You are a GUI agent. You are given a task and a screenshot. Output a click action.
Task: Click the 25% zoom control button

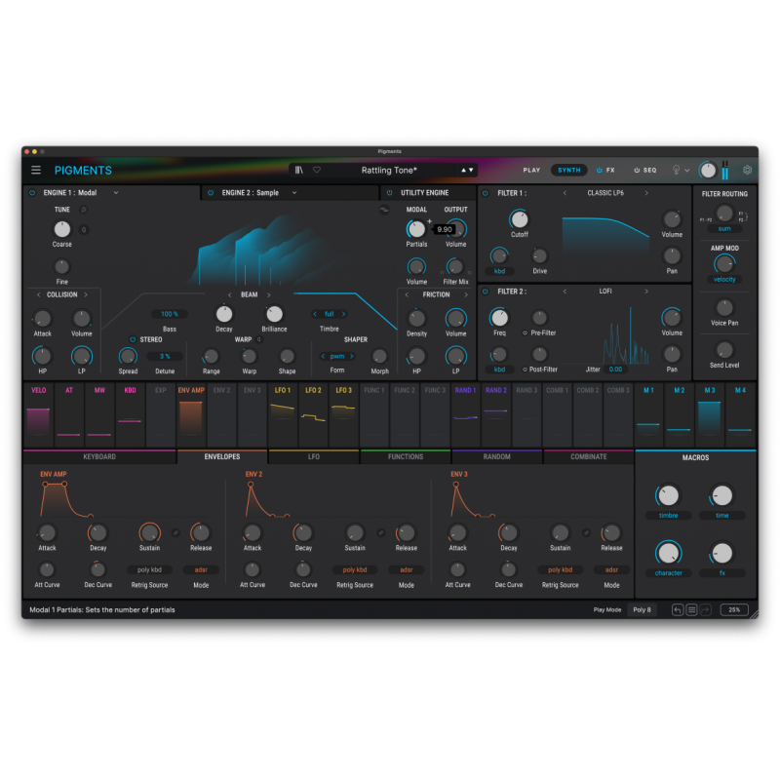point(734,608)
